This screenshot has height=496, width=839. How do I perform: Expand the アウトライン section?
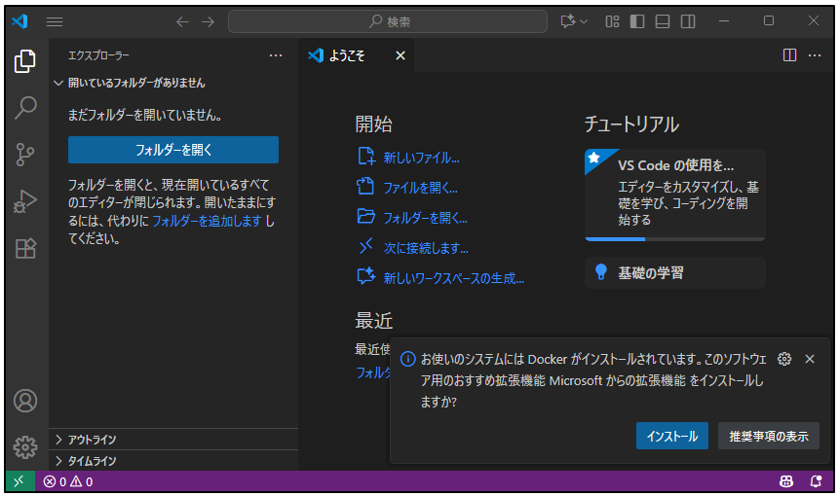pyautogui.click(x=93, y=440)
